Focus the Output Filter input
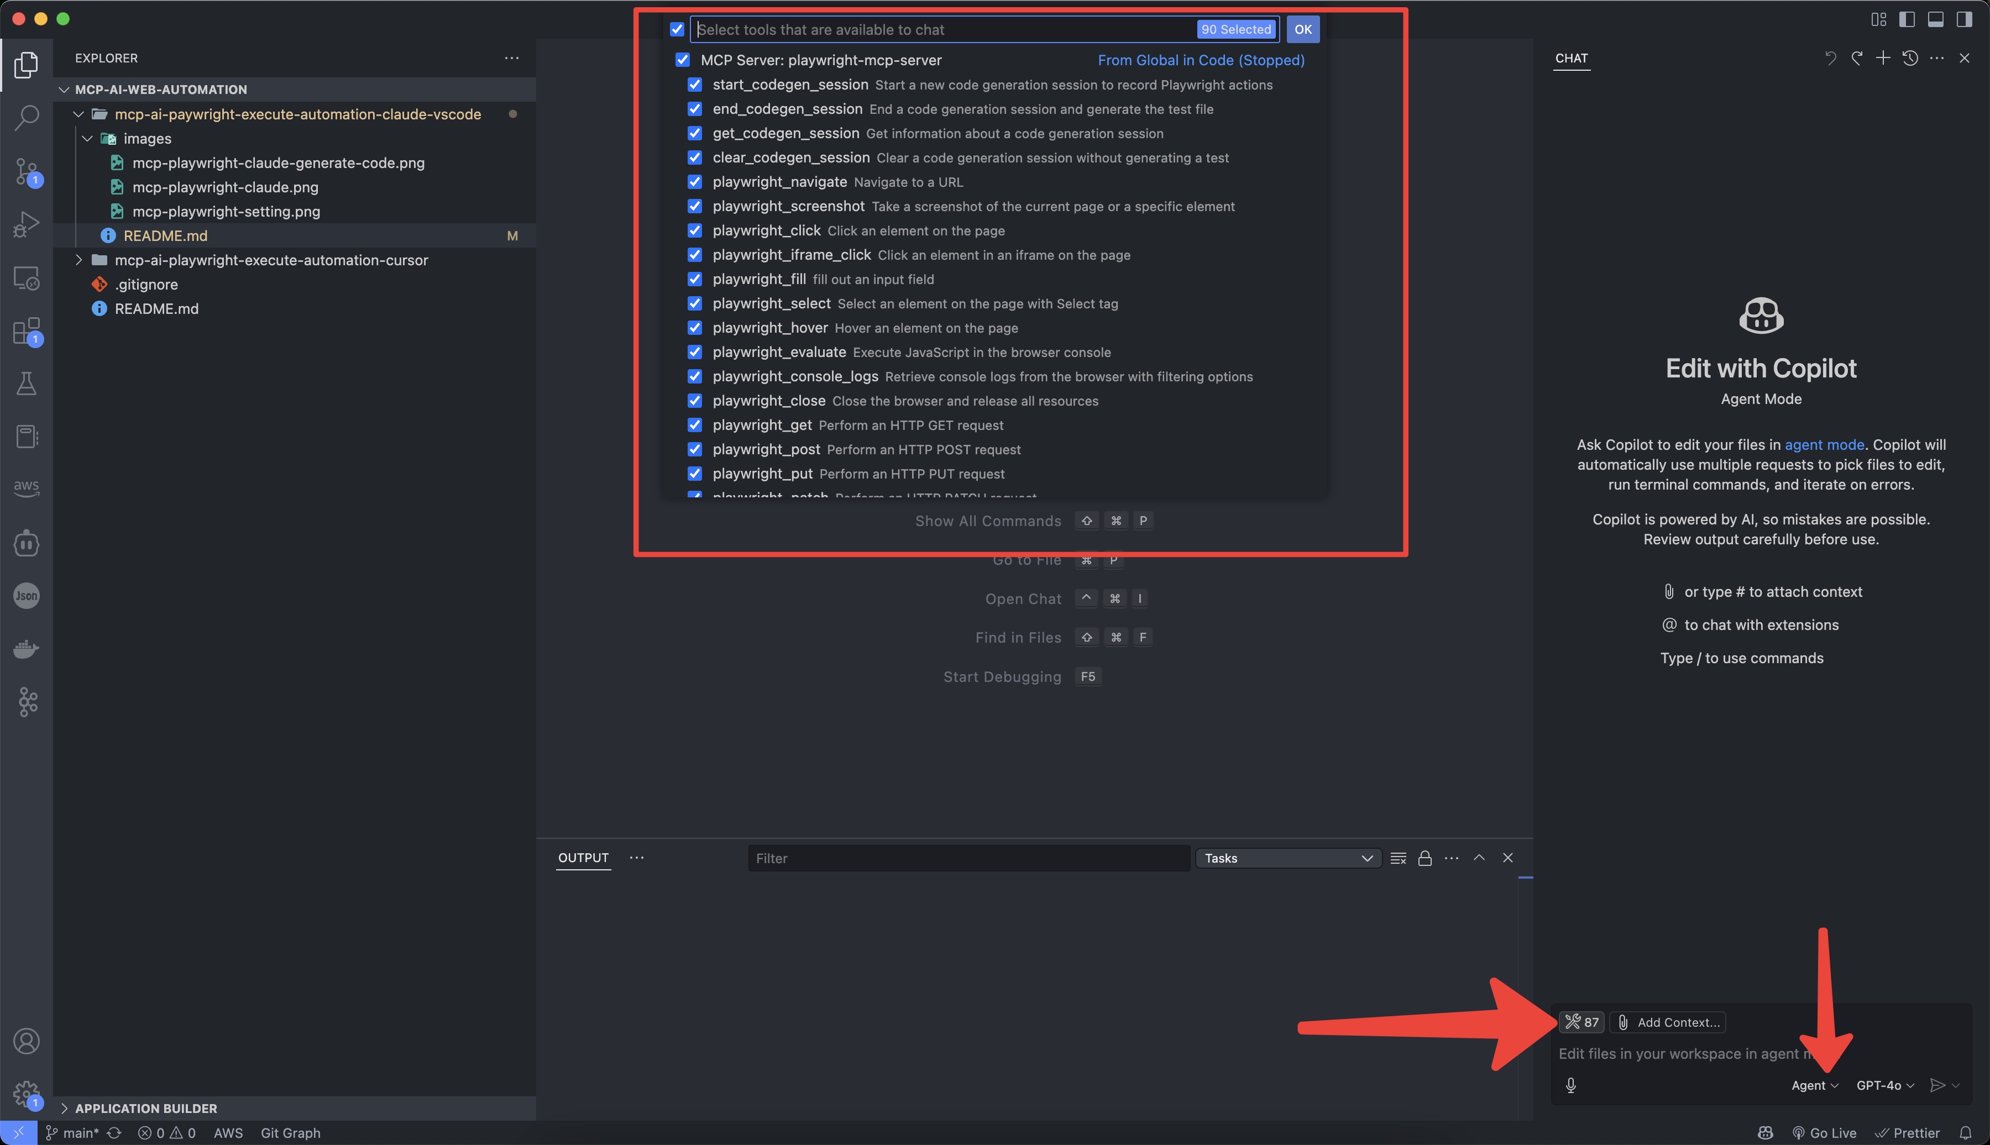Viewport: 1990px width, 1145px height. point(969,858)
